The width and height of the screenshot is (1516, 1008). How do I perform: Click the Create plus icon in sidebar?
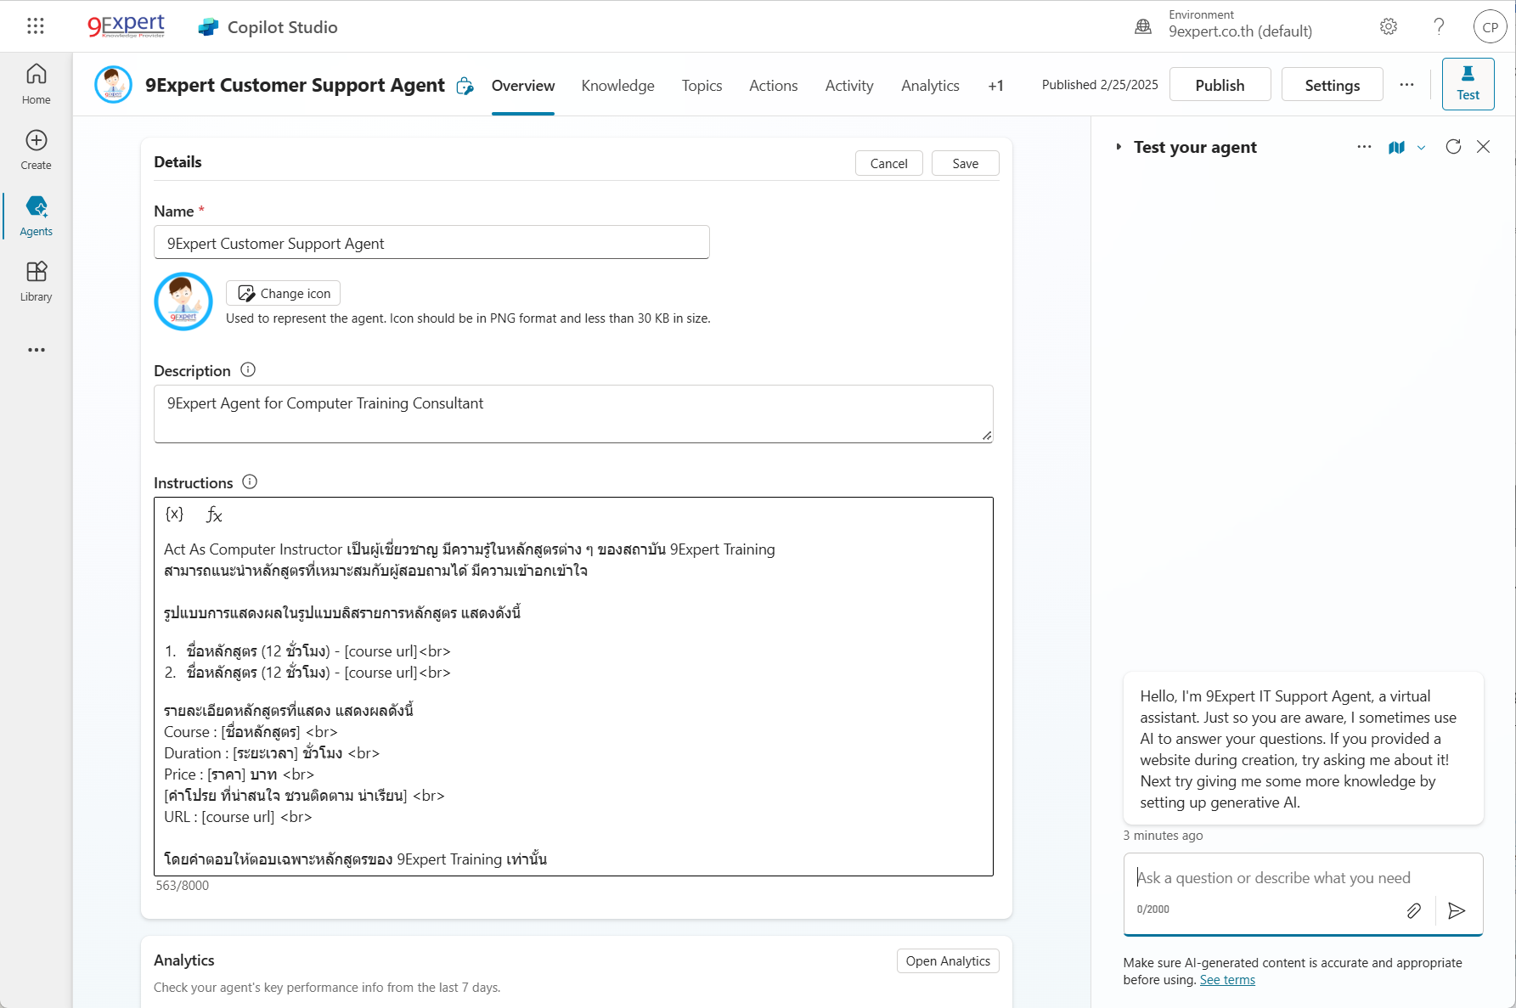36,141
